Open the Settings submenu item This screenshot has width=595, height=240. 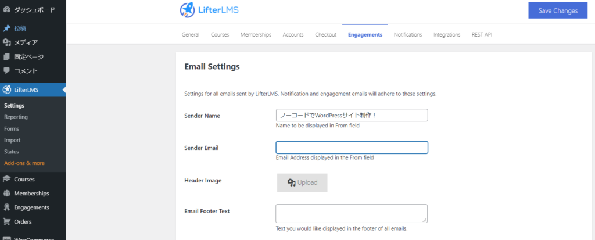[x=14, y=106]
